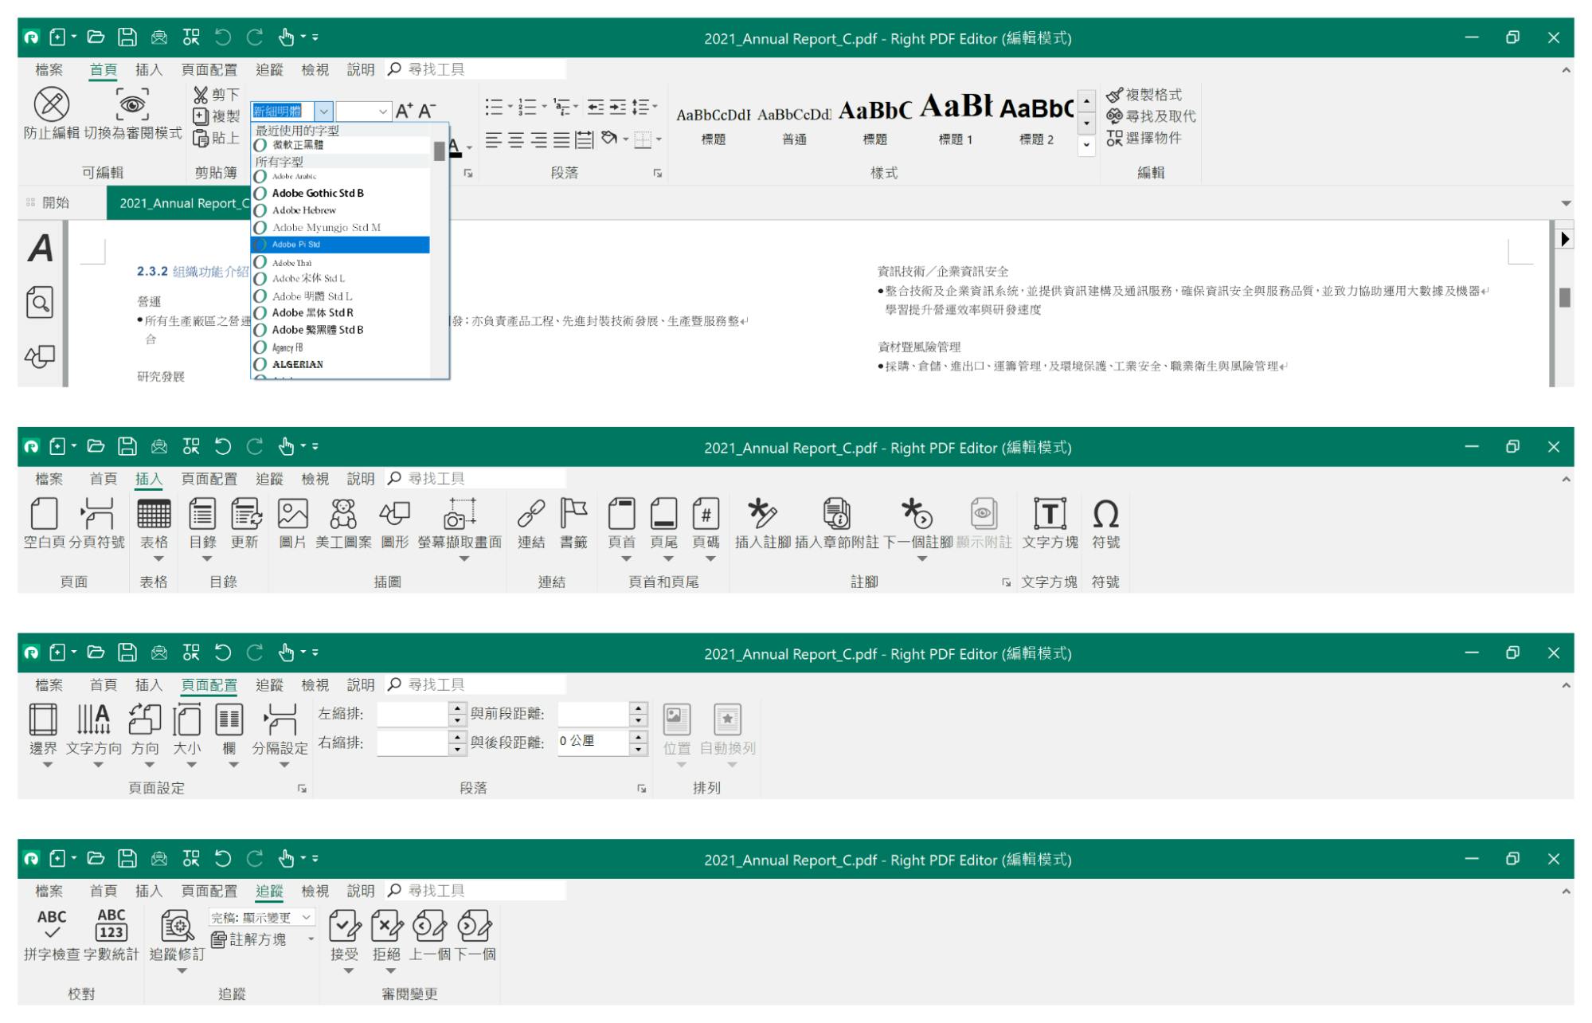Click the 拼字檢查 spell check icon
Viewport: 1592px width, 1023px height.
point(52,926)
